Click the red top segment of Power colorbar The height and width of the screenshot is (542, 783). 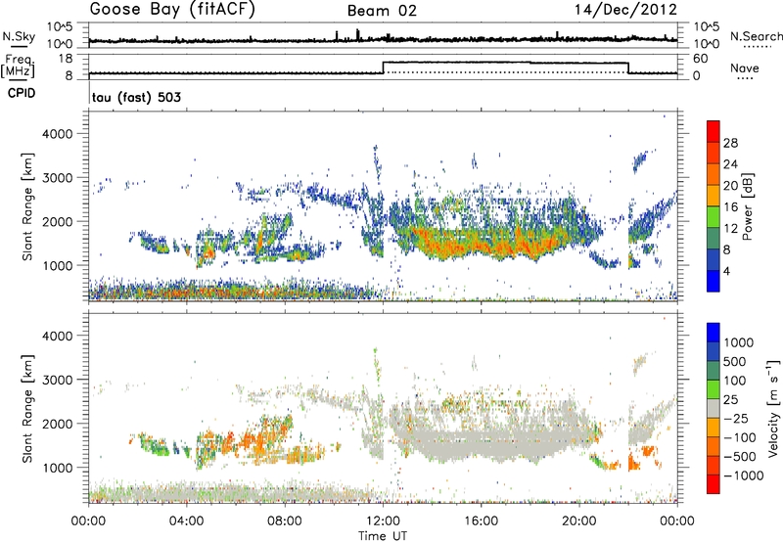coord(714,131)
